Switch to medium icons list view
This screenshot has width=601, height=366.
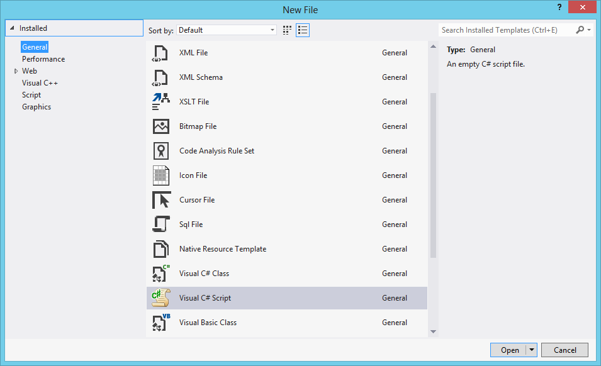pyautogui.click(x=303, y=30)
